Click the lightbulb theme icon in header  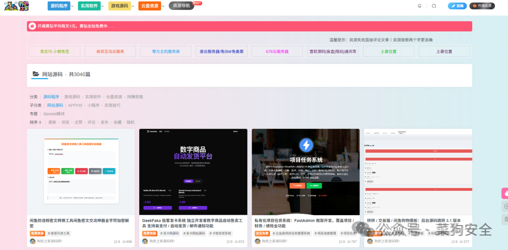[x=419, y=6]
